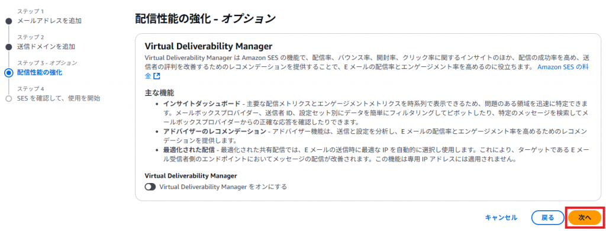Image resolution: width=606 pixels, height=231 pixels.
Task: Open the external link icon after 料金
Action: pos(156,76)
